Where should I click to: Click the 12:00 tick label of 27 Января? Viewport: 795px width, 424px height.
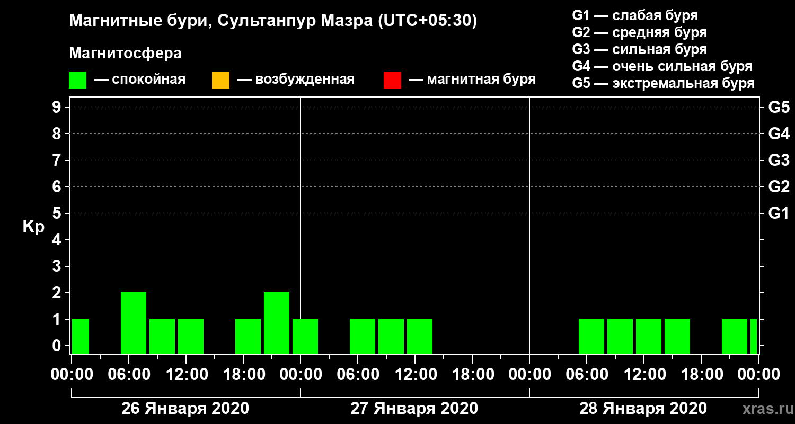[415, 375]
